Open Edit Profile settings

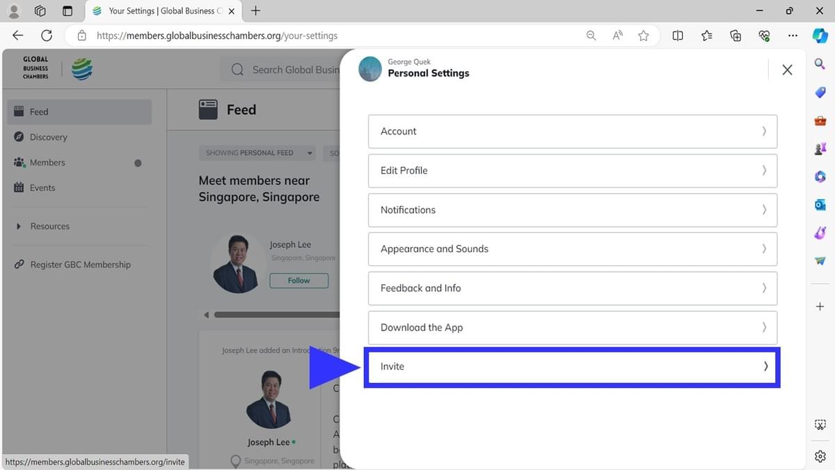tap(572, 171)
